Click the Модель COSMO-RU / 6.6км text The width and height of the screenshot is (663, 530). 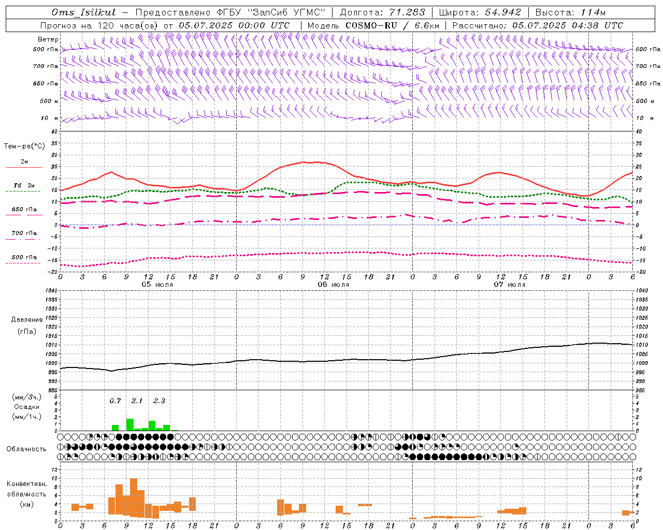click(373, 25)
